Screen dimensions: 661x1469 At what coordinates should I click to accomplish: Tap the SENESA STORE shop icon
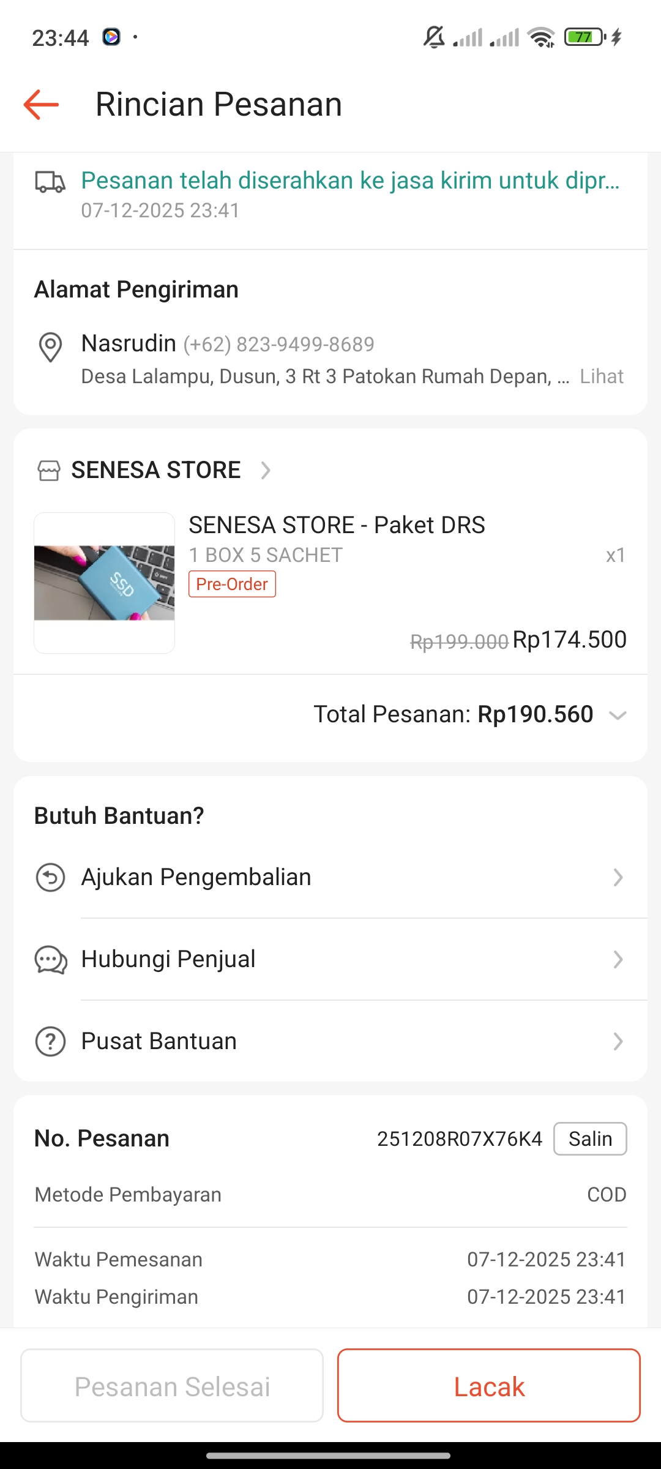[49, 471]
